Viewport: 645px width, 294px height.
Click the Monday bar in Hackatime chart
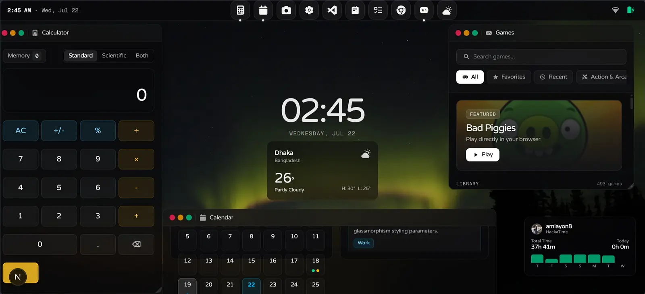(x=594, y=259)
